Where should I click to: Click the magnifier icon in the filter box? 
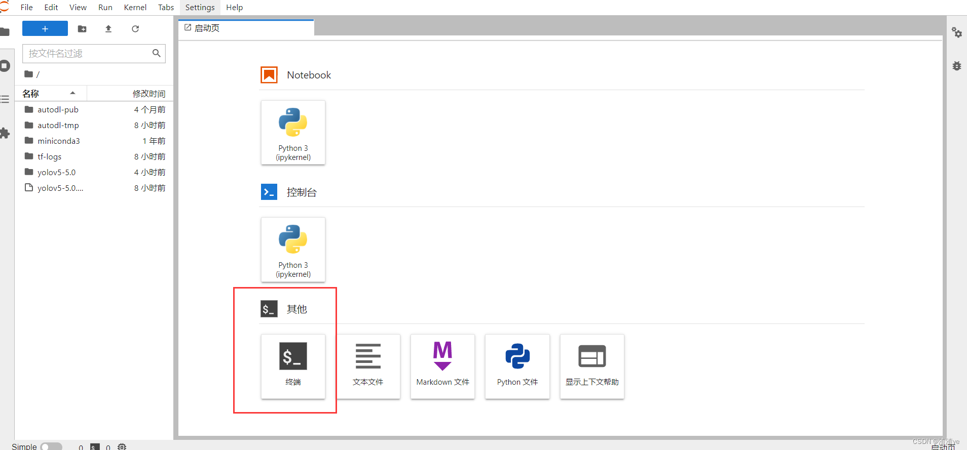(x=157, y=53)
